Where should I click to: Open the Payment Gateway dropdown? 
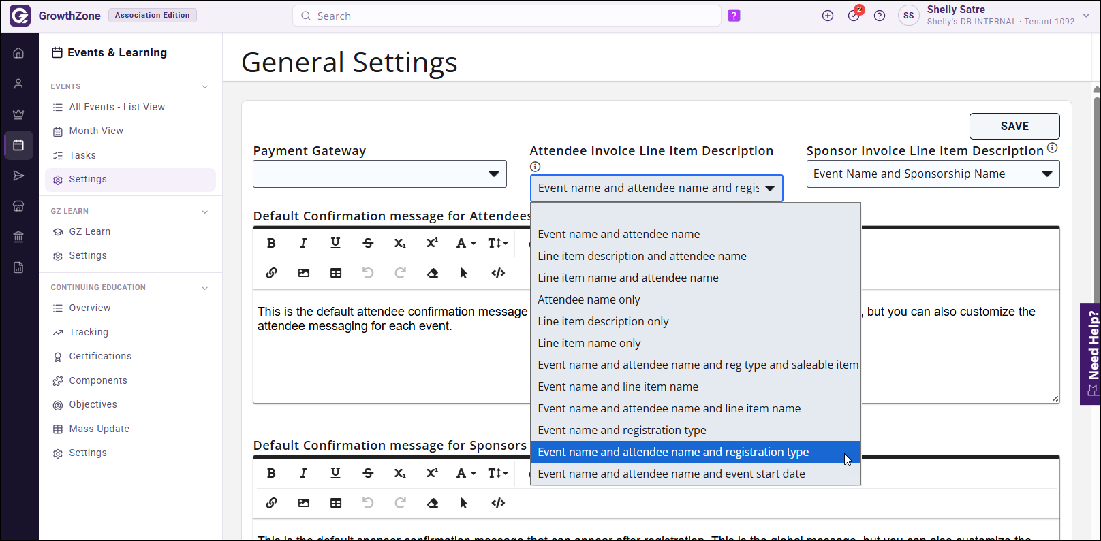coord(379,174)
